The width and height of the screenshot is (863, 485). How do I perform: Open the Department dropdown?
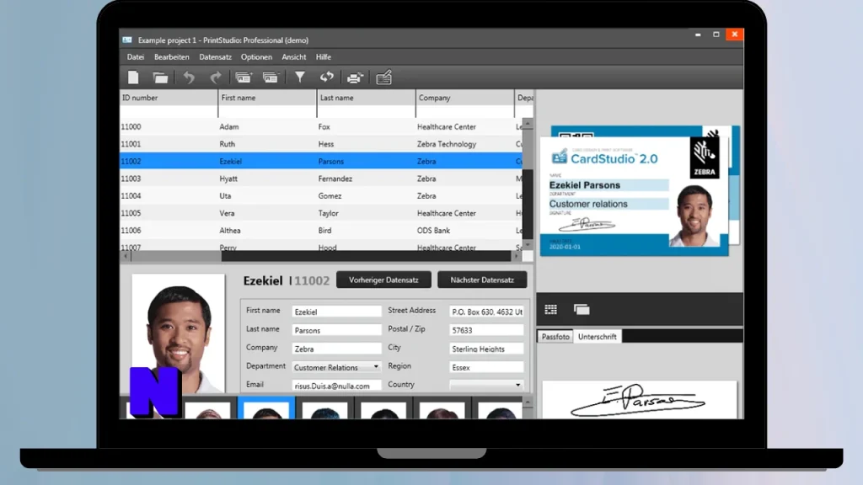click(x=336, y=367)
